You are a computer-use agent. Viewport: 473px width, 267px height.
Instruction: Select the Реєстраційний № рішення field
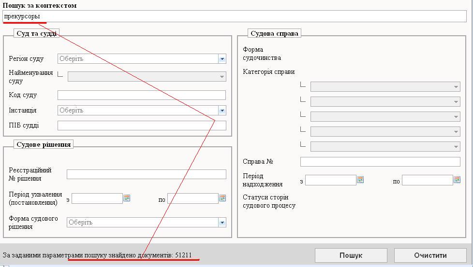point(146,174)
